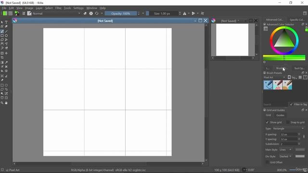Toggle Show grid checkbox

click(x=267, y=122)
